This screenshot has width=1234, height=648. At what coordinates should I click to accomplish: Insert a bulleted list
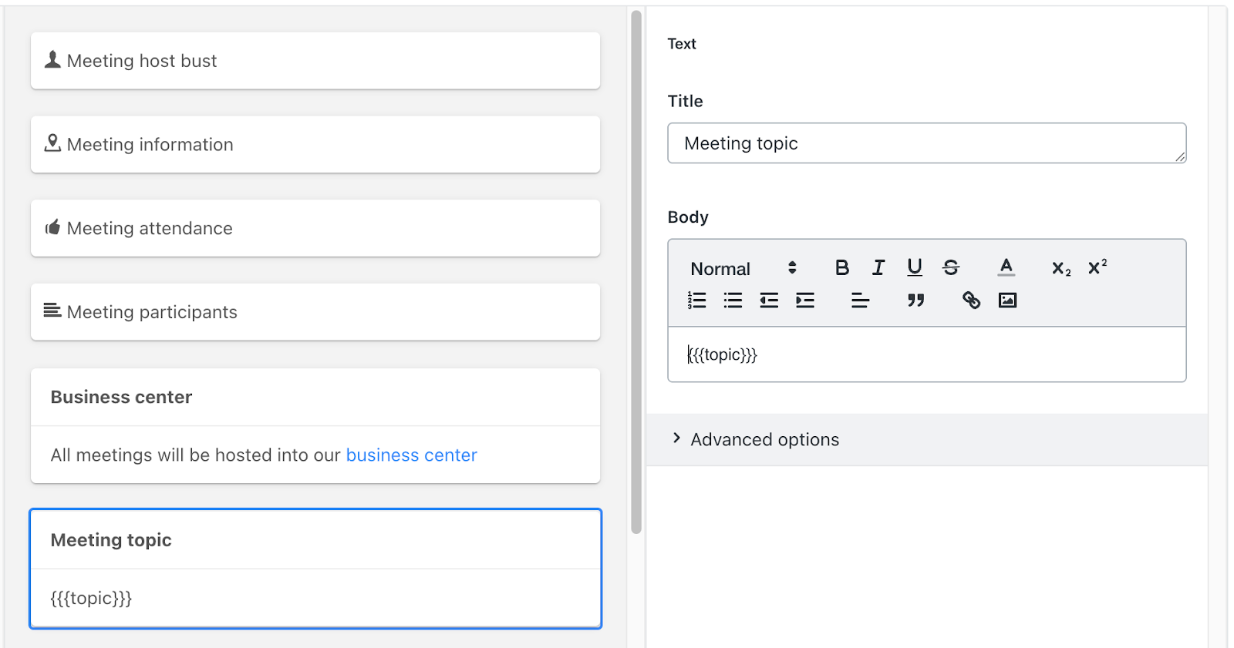(x=733, y=300)
